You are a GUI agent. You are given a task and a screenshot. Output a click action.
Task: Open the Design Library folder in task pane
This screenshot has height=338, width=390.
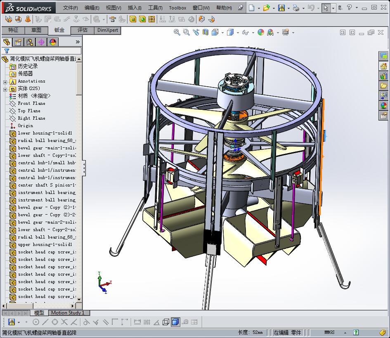[x=384, y=76]
